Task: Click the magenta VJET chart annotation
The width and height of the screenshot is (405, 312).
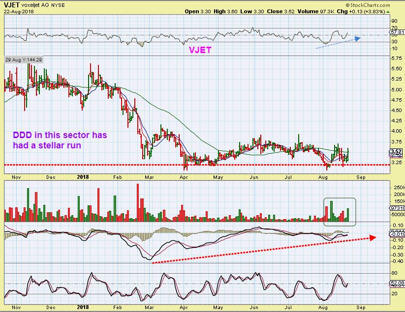Action: [200, 50]
